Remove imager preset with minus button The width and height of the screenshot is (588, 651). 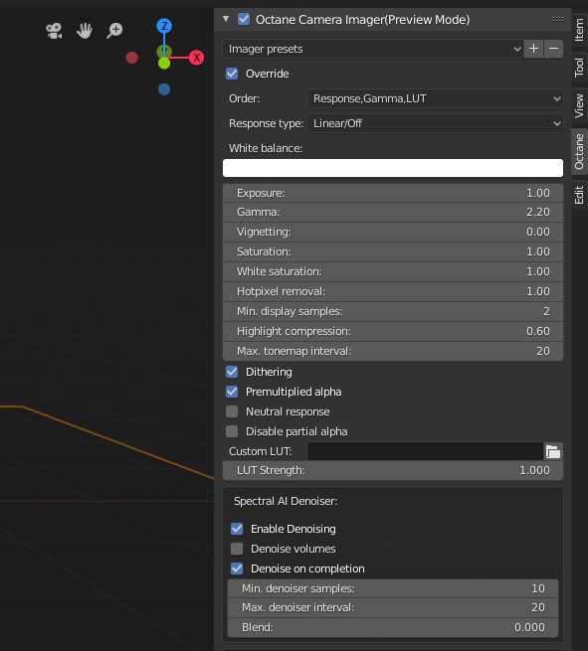(553, 49)
